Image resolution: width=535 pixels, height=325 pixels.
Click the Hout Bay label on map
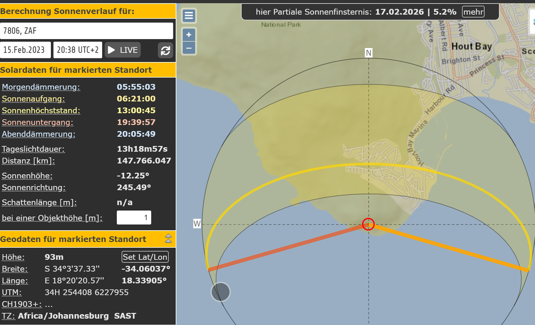coord(472,46)
